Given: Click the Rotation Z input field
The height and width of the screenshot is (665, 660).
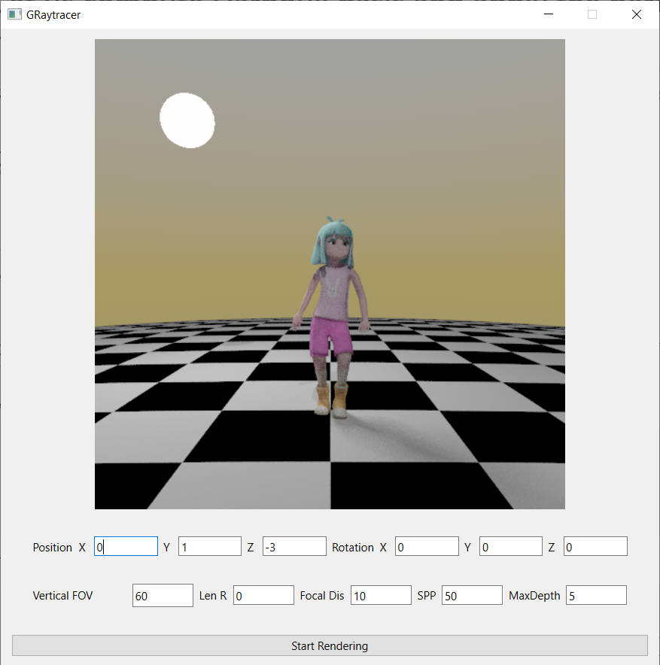Looking at the screenshot, I should (595, 547).
